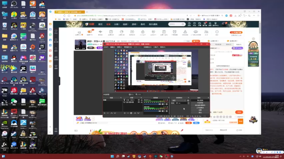Open OBS transition properties gear
The height and width of the screenshot is (159, 284).
tap(188, 100)
